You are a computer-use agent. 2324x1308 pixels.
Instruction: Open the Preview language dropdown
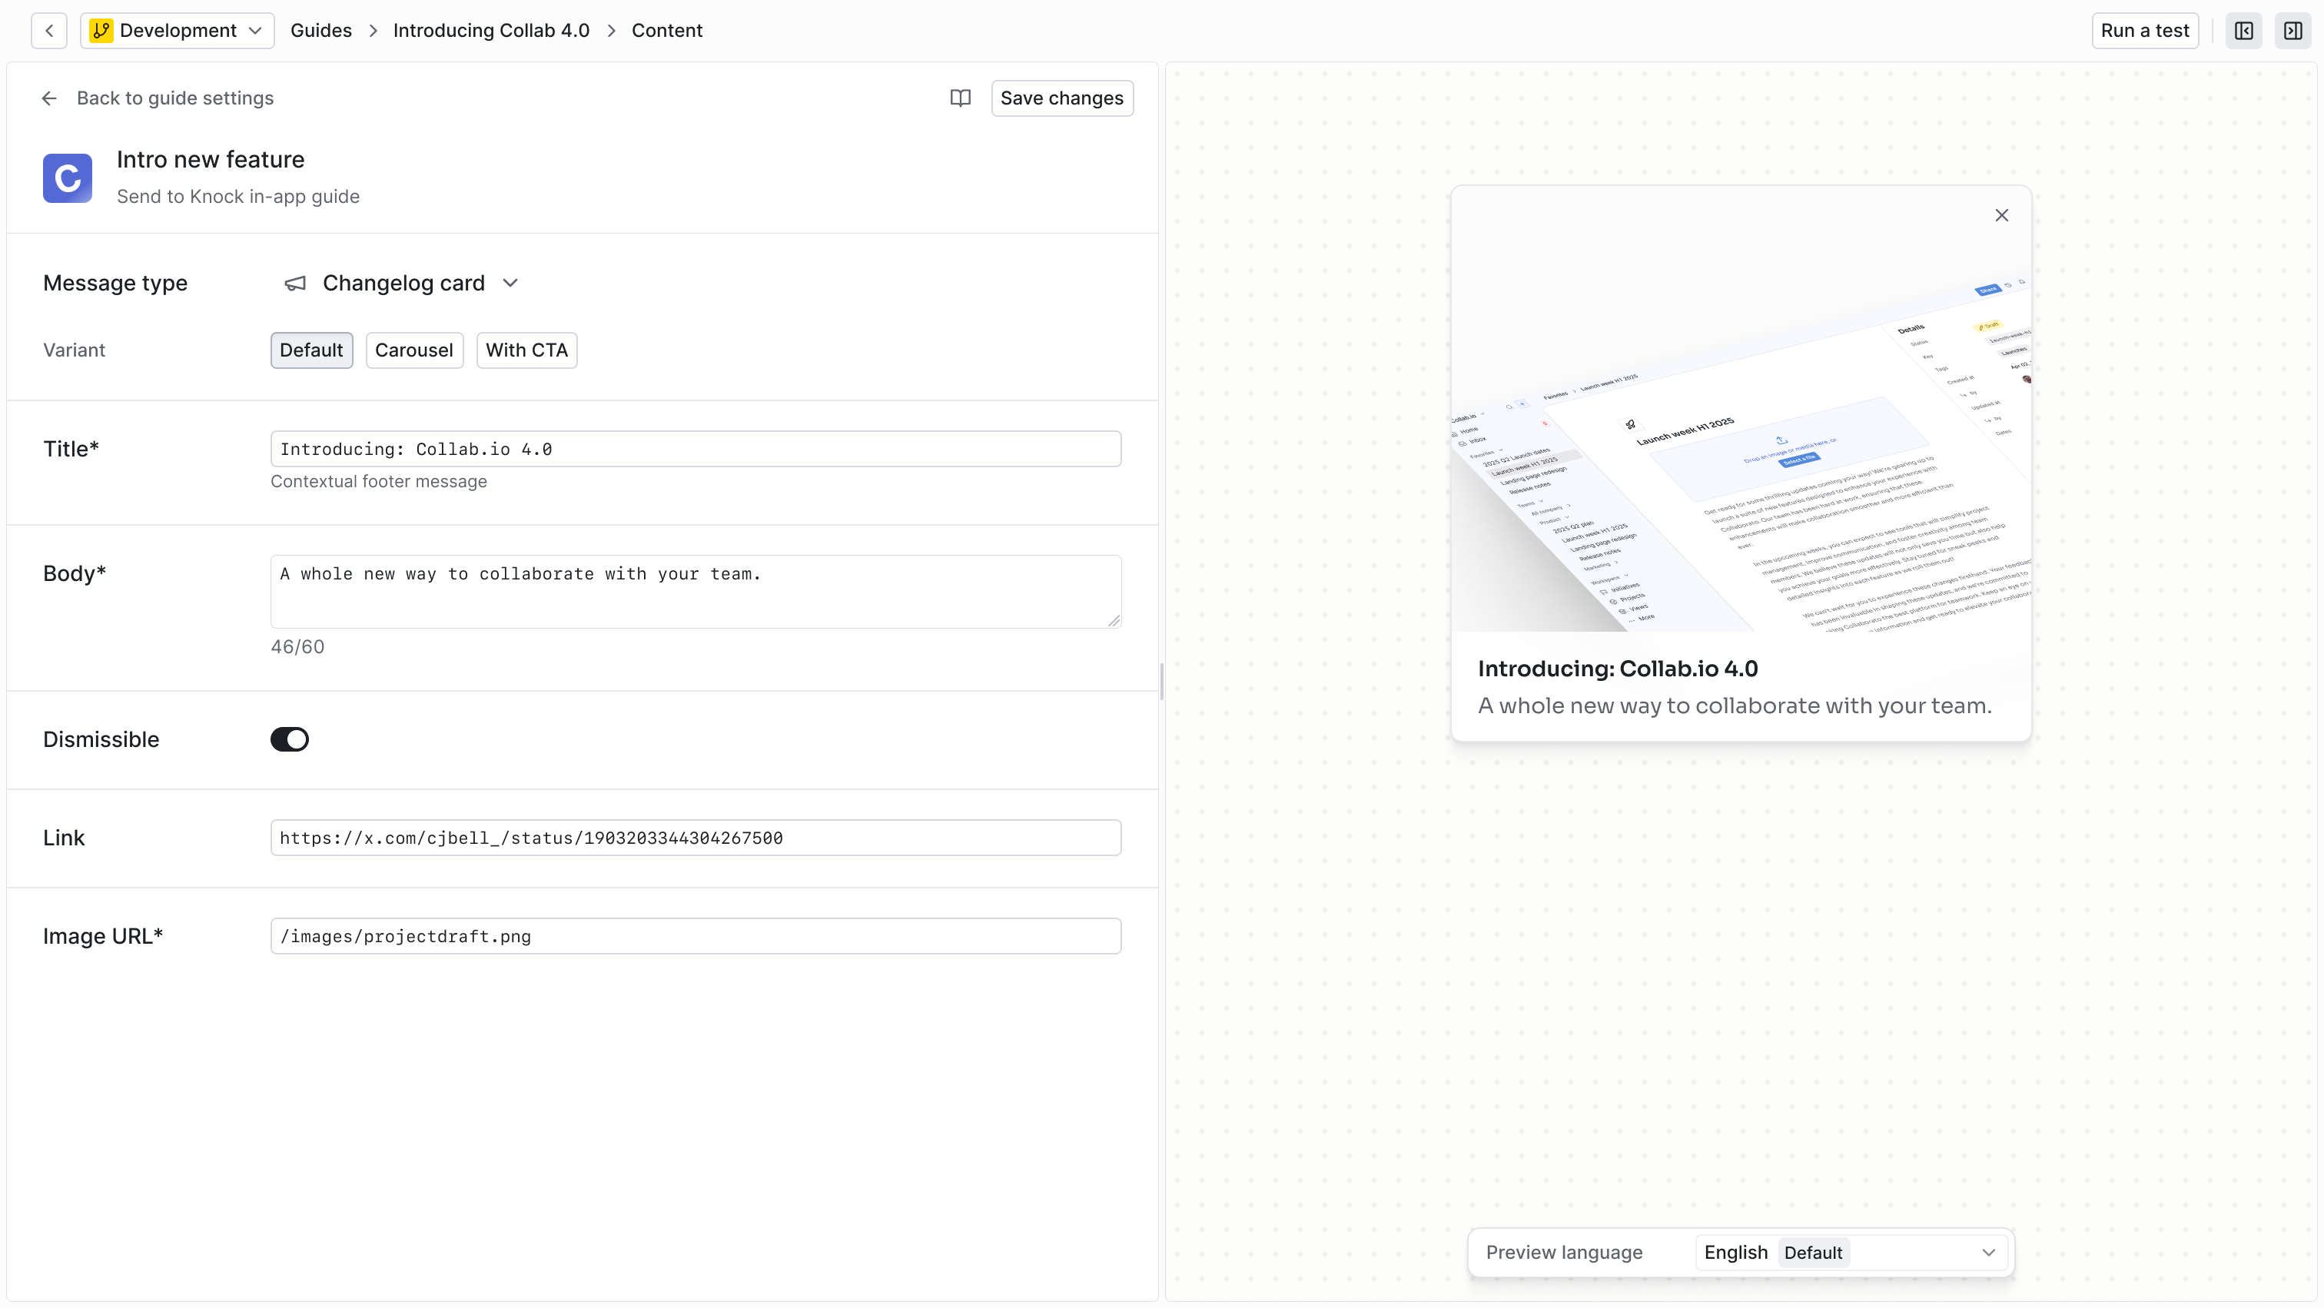(1851, 1252)
